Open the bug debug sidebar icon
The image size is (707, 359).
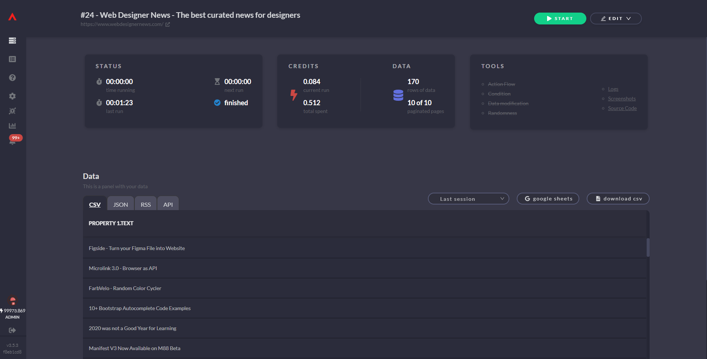pos(12,111)
